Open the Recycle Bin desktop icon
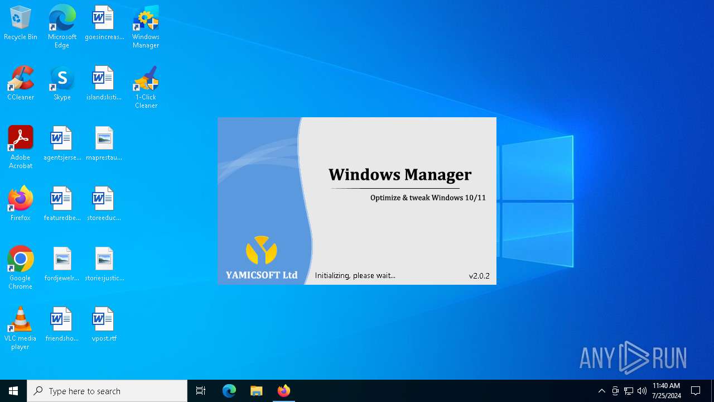 click(21, 23)
